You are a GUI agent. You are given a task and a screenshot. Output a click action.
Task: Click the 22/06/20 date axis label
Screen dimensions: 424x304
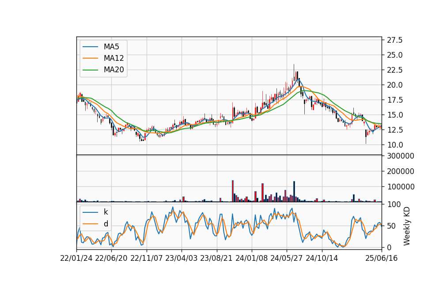point(111,258)
